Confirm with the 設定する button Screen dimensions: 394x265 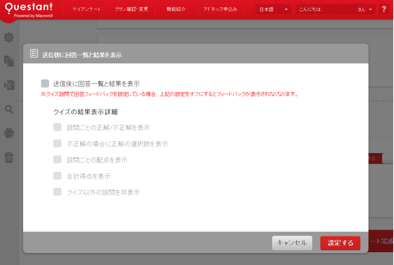pyautogui.click(x=340, y=243)
